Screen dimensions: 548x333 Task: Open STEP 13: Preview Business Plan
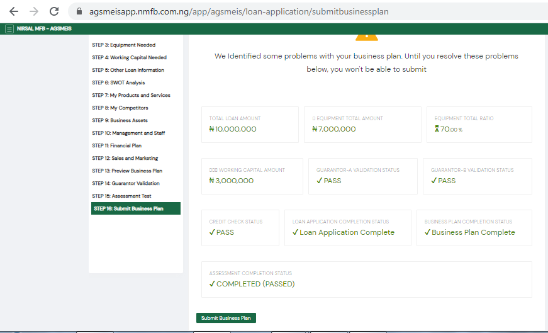point(127,171)
